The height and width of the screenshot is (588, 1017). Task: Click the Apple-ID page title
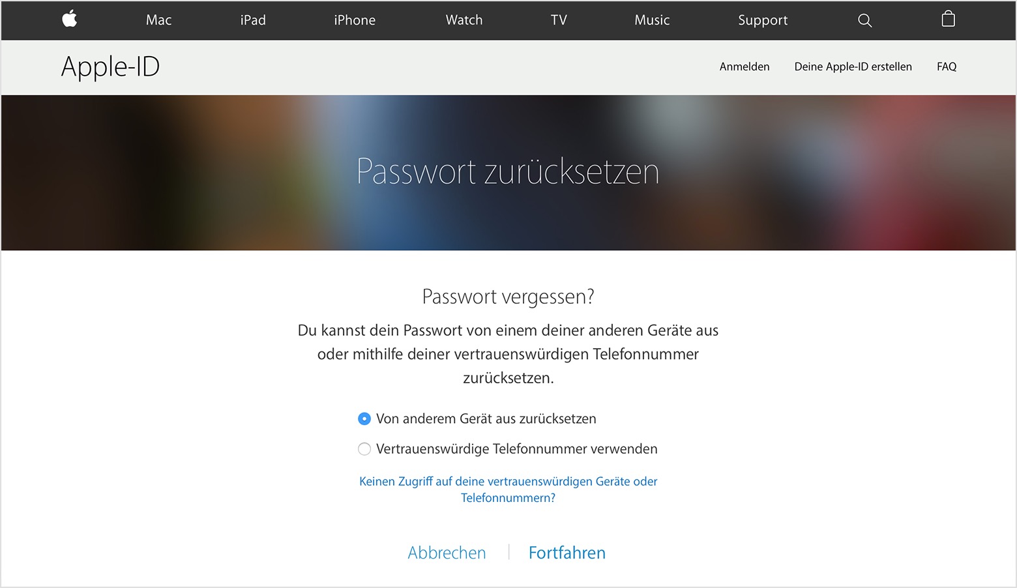tap(110, 67)
